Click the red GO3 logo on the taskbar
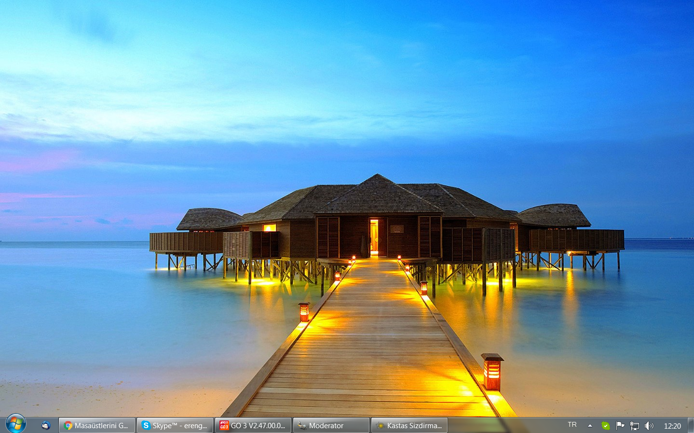The height and width of the screenshot is (433, 694). point(224,425)
